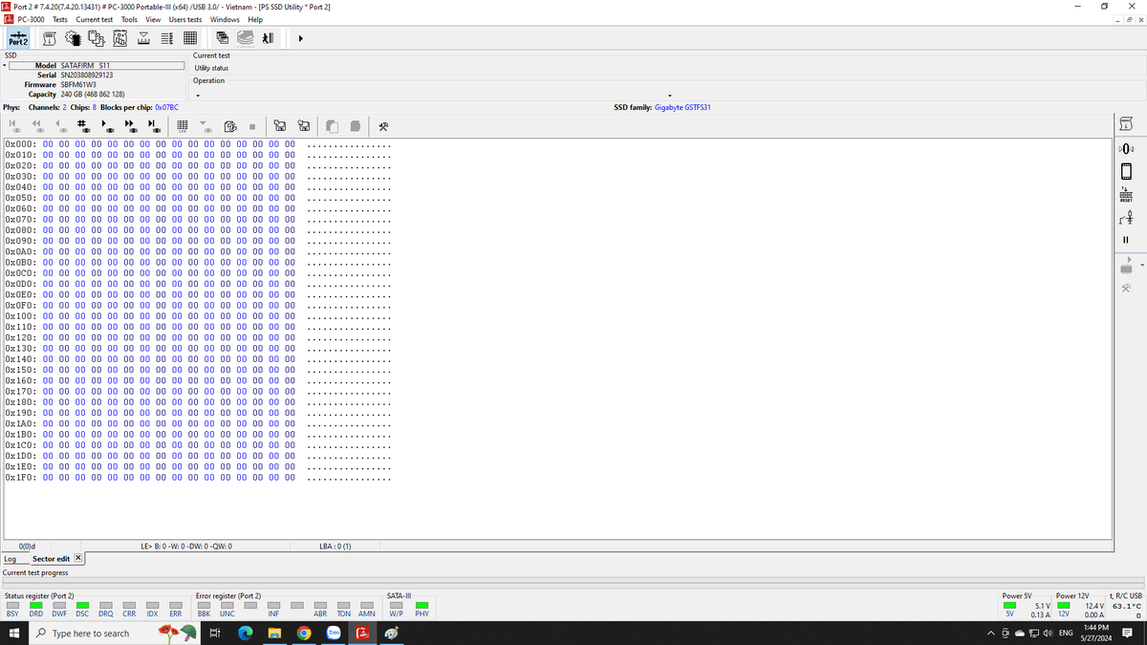Screen dimensions: 1147x645
Task: Jump to last sector icon
Action: (153, 126)
